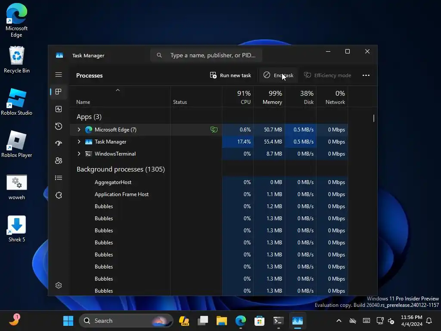Sort processes by CPU usage column
This screenshot has width=441, height=331.
pos(238,97)
